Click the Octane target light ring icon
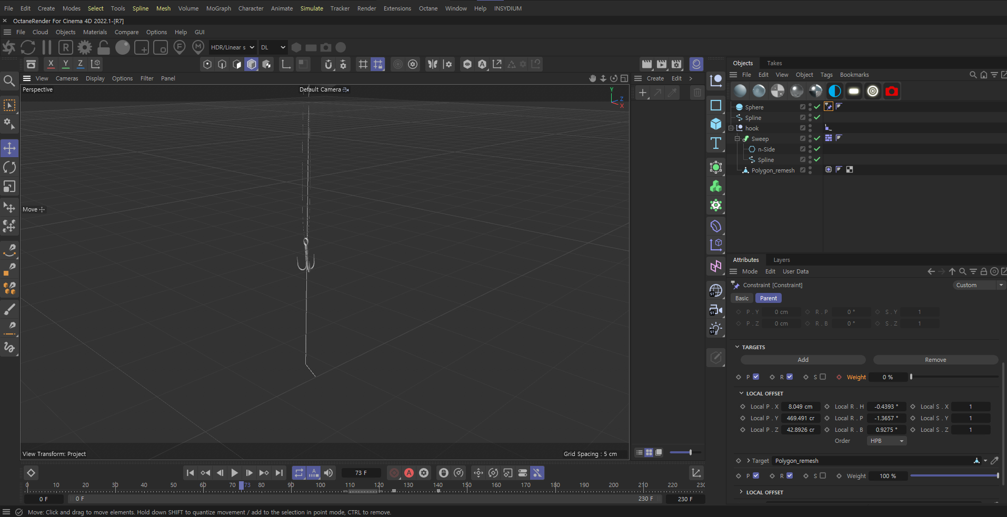This screenshot has height=517, width=1007. point(873,91)
